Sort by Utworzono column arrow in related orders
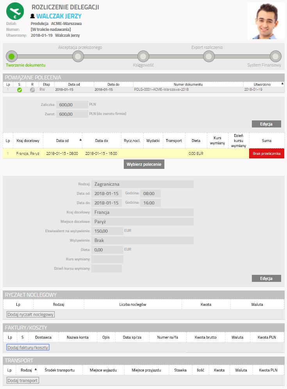287x389 pixels. pos(282,84)
